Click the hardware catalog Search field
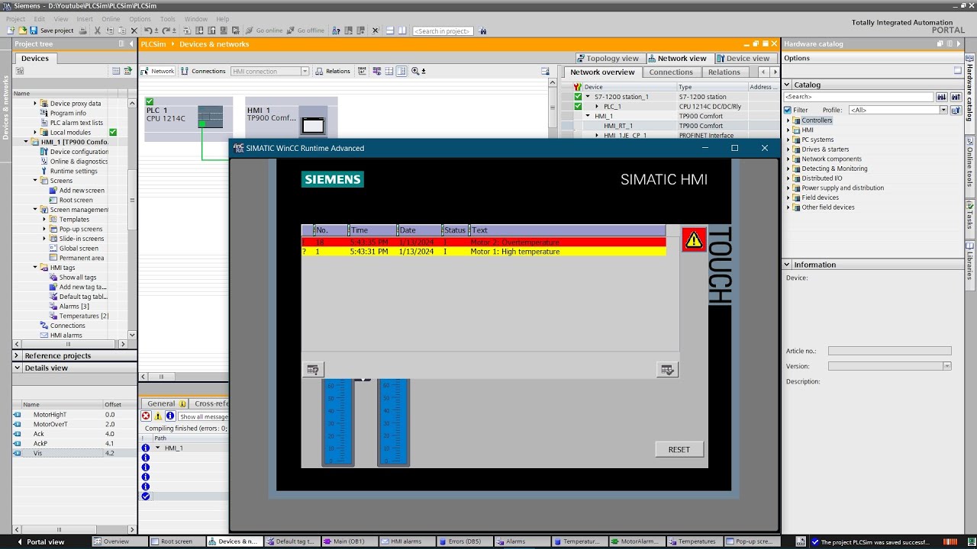The height and width of the screenshot is (549, 977). pos(859,97)
